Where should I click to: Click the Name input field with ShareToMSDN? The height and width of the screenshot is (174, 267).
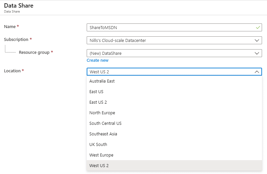pyautogui.click(x=174, y=27)
